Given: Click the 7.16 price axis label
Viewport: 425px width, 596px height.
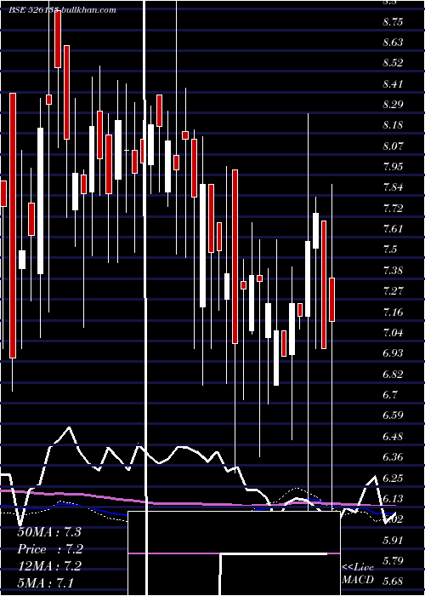Looking at the screenshot, I should coord(393,312).
